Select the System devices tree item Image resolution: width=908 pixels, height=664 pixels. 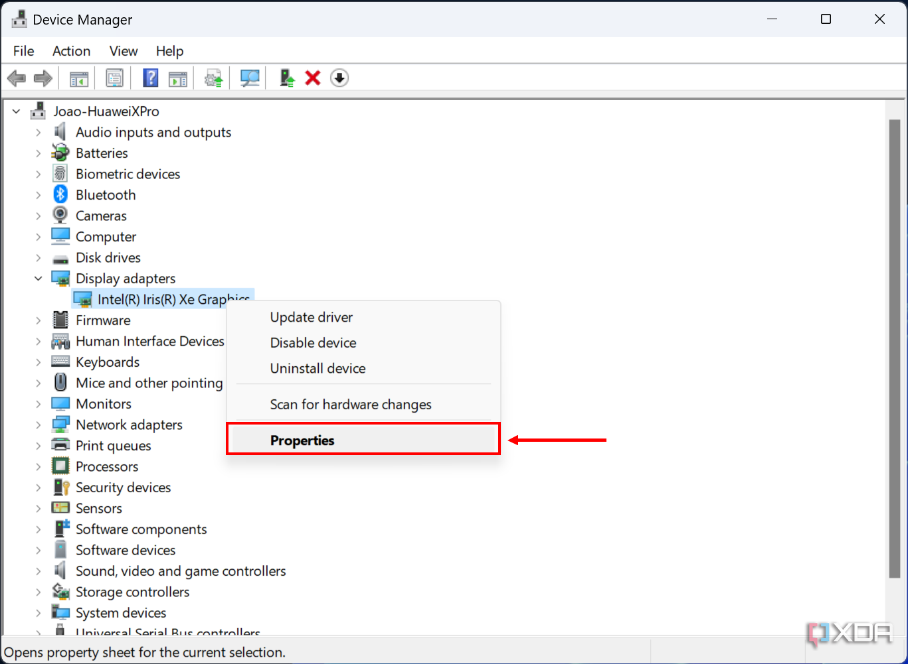coord(121,612)
